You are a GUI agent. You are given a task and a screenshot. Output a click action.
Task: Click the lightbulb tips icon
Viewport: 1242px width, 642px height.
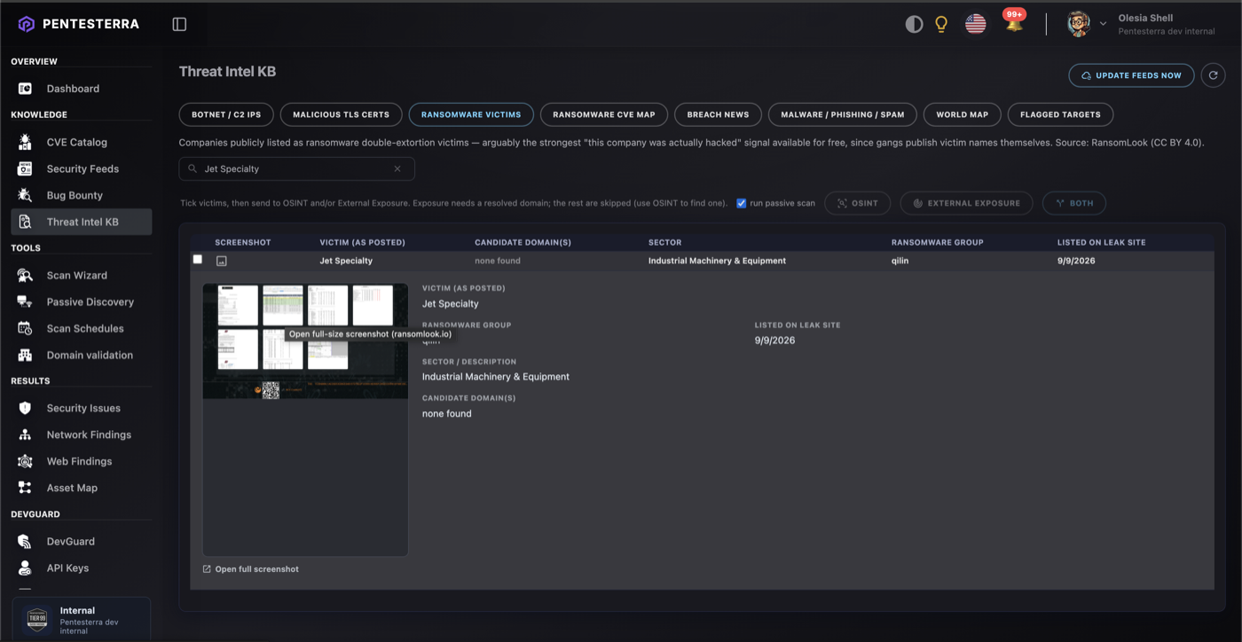[x=942, y=24]
